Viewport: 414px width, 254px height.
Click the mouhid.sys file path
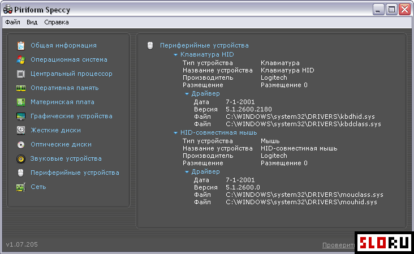tap(301, 203)
